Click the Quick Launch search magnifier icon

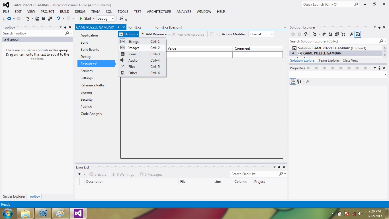coord(356,5)
